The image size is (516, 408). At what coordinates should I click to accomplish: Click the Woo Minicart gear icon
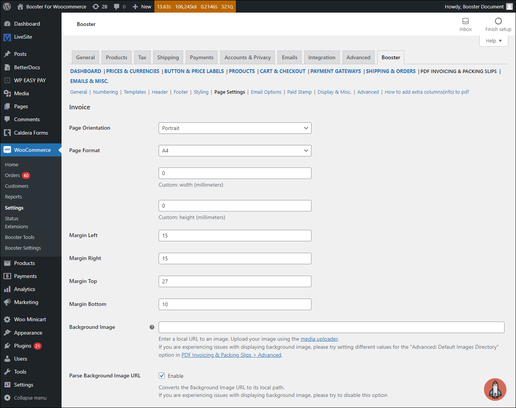point(7,319)
